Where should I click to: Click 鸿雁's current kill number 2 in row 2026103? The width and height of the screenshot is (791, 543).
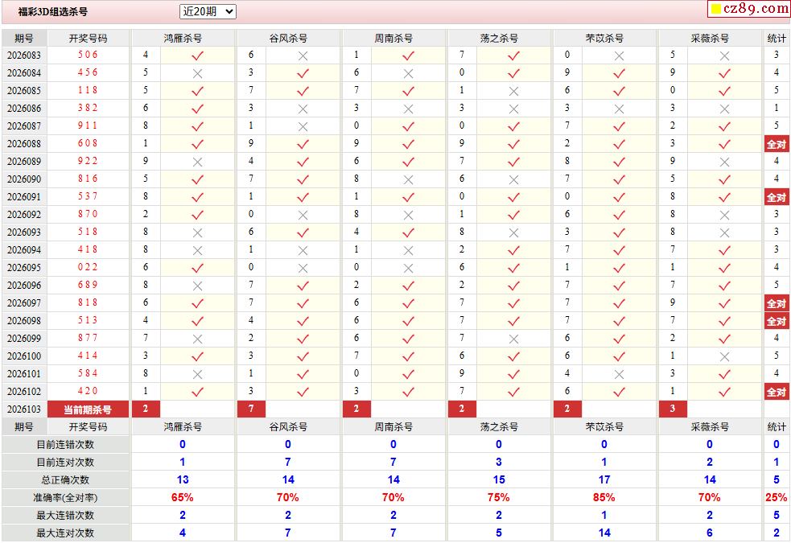(x=146, y=409)
